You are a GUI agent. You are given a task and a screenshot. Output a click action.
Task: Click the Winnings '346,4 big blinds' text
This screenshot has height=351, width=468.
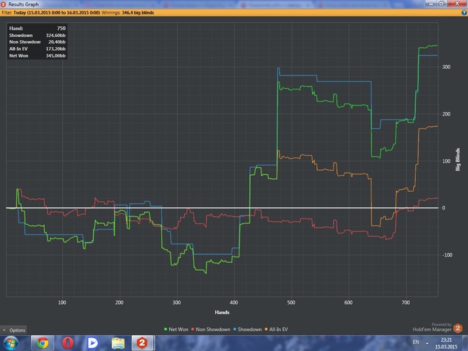click(138, 13)
